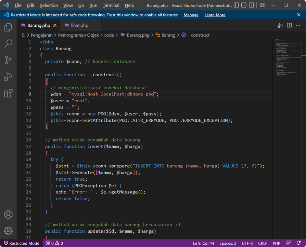The width and height of the screenshot is (306, 247).
Task: Click the Split Editor Right icon
Action: 289,26
